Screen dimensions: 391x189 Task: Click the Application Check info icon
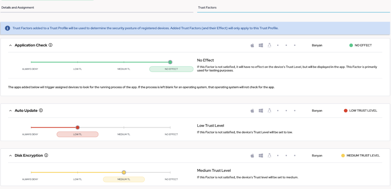pyautogui.click(x=51, y=45)
